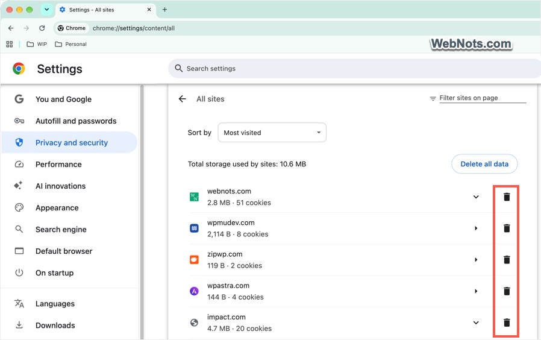Click the magnifier icon beside Search engine
541x340 pixels.
[19, 229]
